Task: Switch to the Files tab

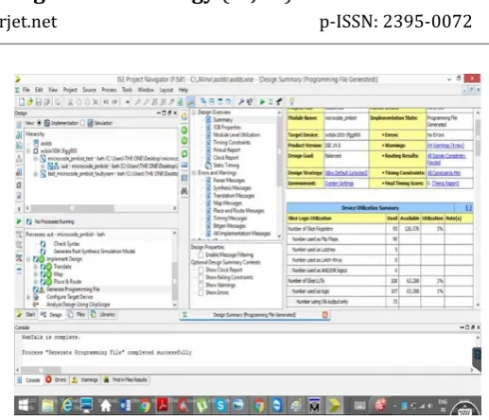Action: [77, 314]
